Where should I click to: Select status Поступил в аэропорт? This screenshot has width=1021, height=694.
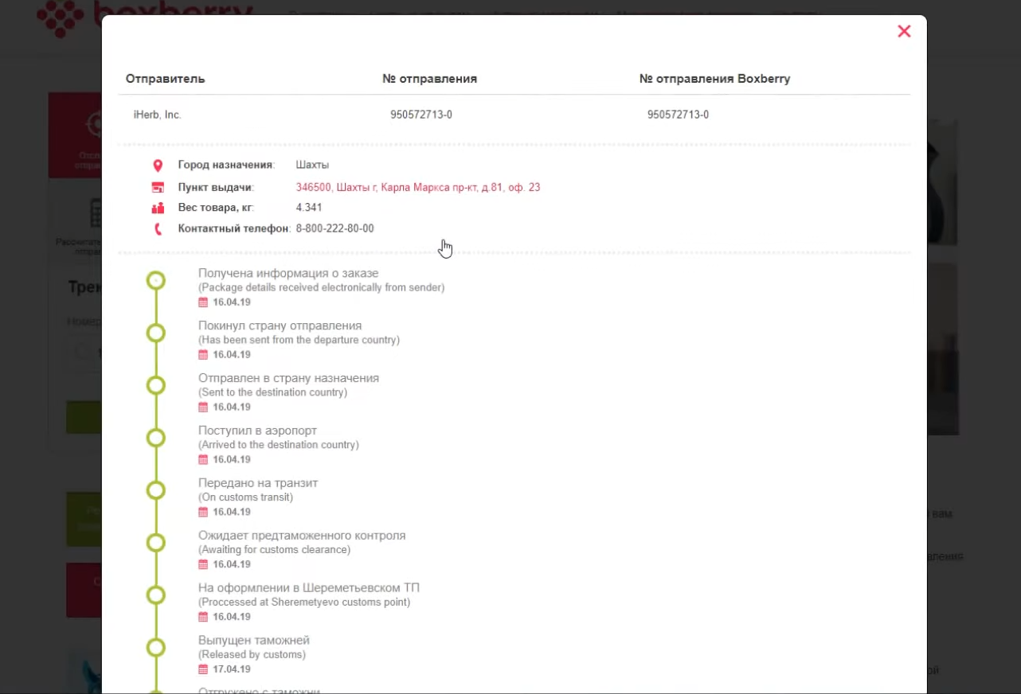click(x=258, y=431)
